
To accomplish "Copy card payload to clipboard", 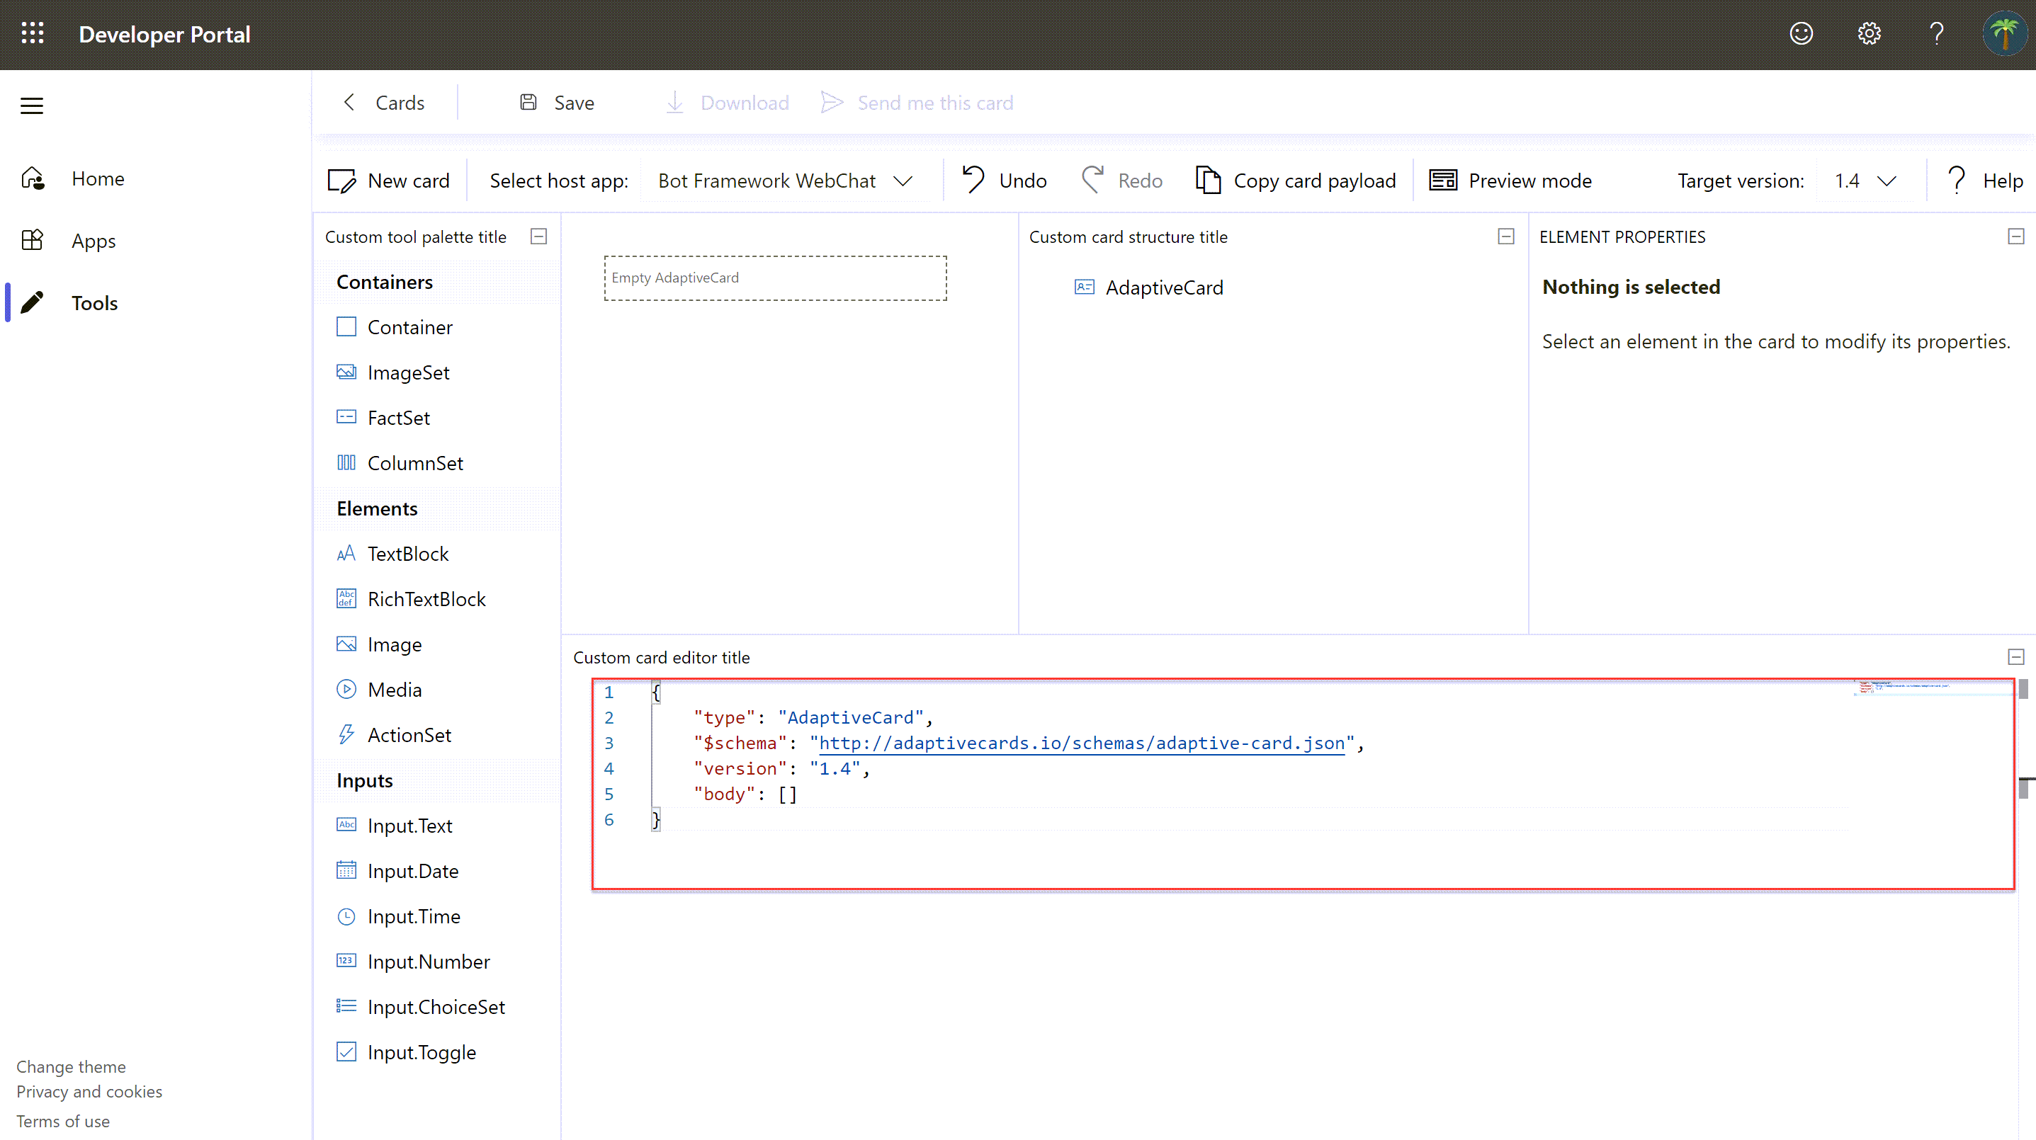I will 1296,181.
